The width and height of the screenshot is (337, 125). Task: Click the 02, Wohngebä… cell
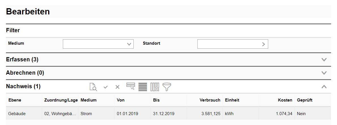tap(60, 114)
